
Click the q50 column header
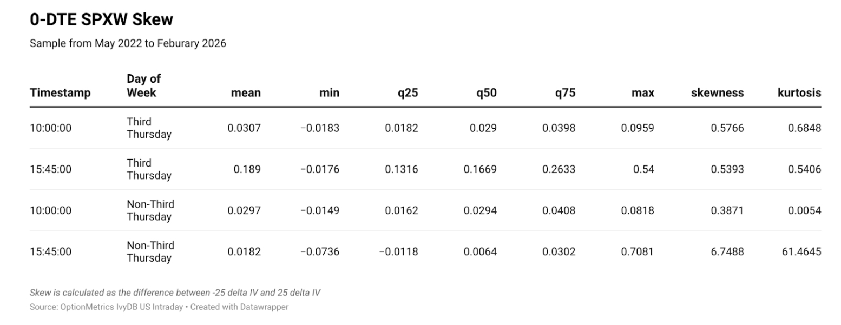click(x=486, y=92)
